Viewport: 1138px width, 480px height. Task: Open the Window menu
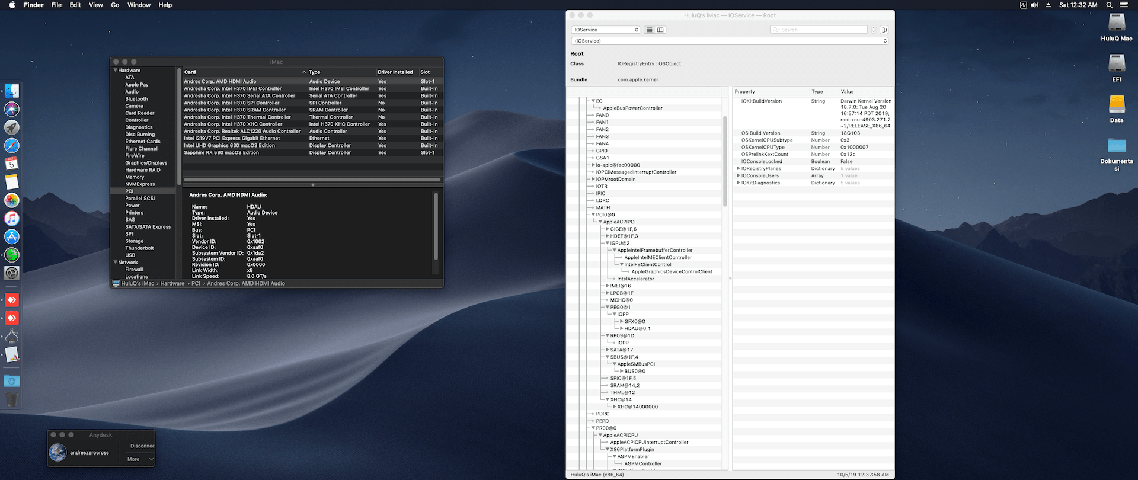pos(139,5)
